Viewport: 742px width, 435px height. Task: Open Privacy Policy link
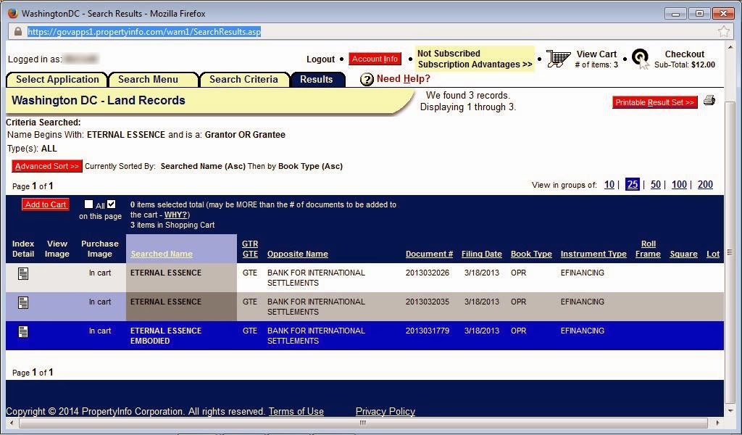click(385, 411)
